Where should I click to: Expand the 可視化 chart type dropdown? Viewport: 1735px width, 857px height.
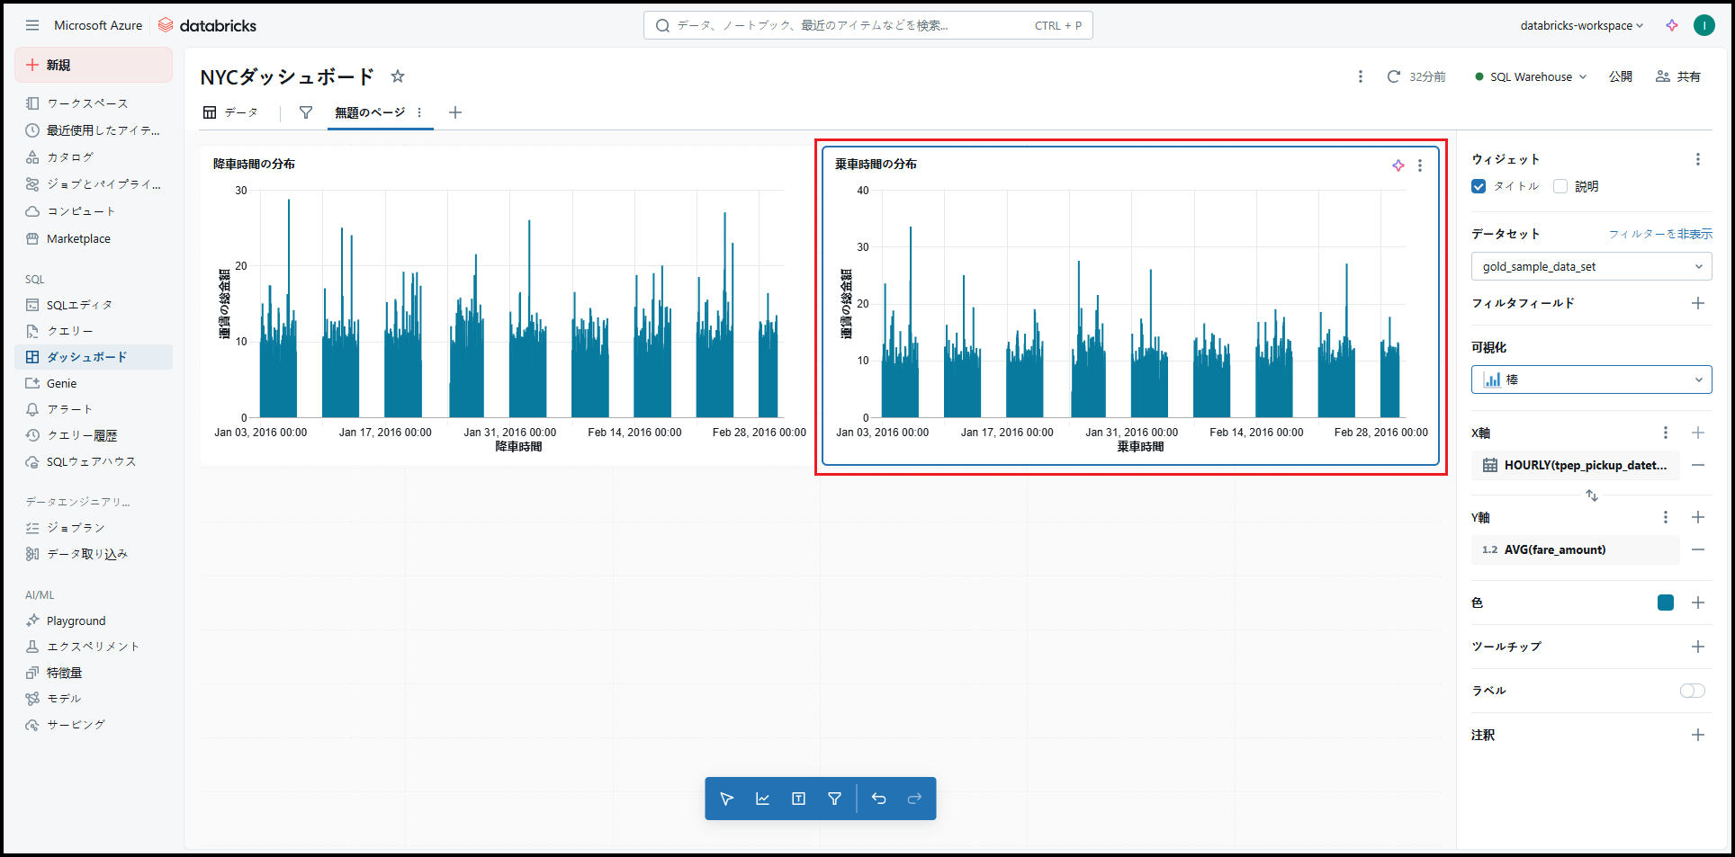1590,379
